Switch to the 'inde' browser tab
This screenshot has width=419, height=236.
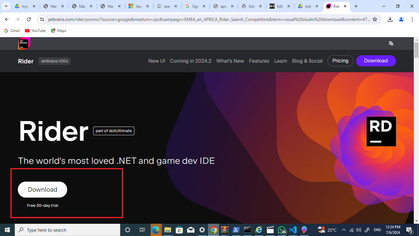tap(308, 6)
